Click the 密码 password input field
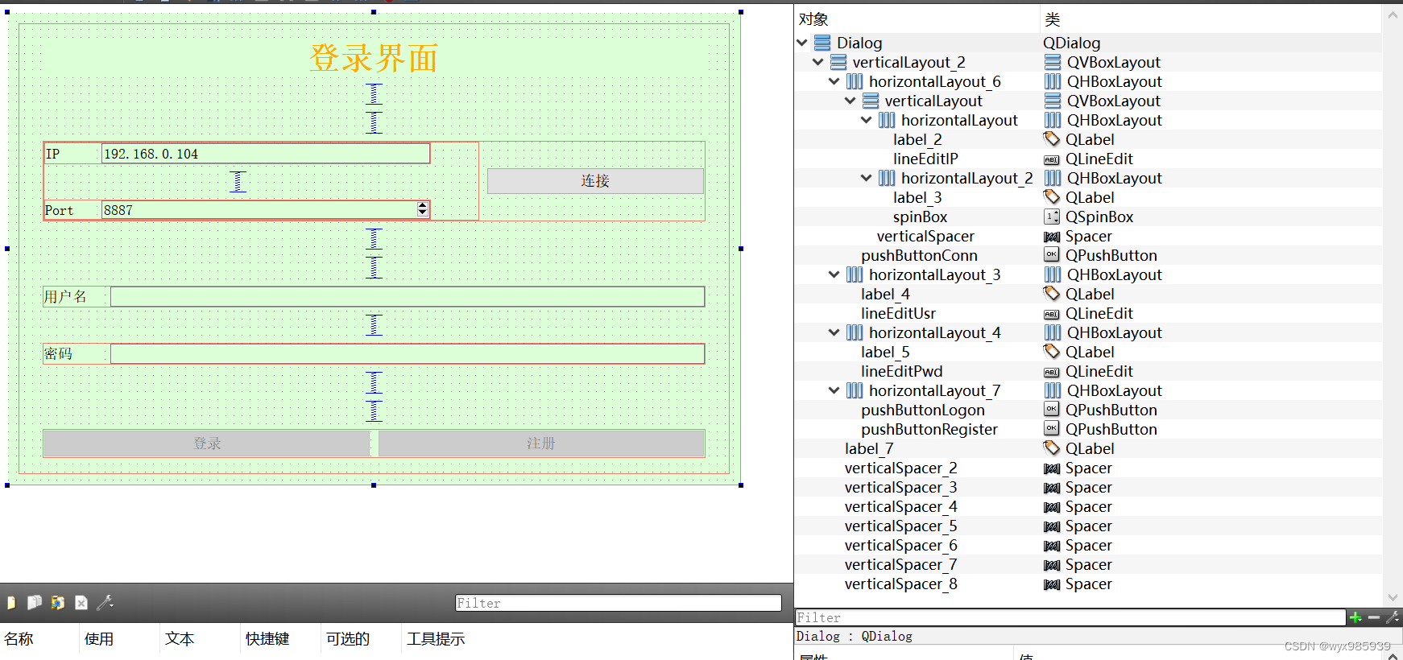The height and width of the screenshot is (660, 1403). [x=408, y=354]
